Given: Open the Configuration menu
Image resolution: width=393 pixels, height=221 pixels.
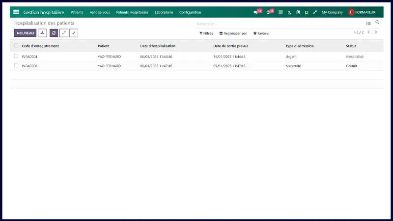Looking at the screenshot, I should click(x=190, y=12).
